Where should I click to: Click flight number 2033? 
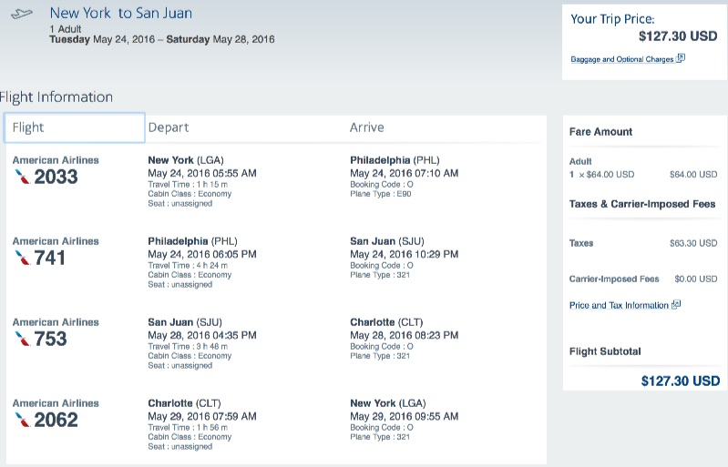point(56,177)
